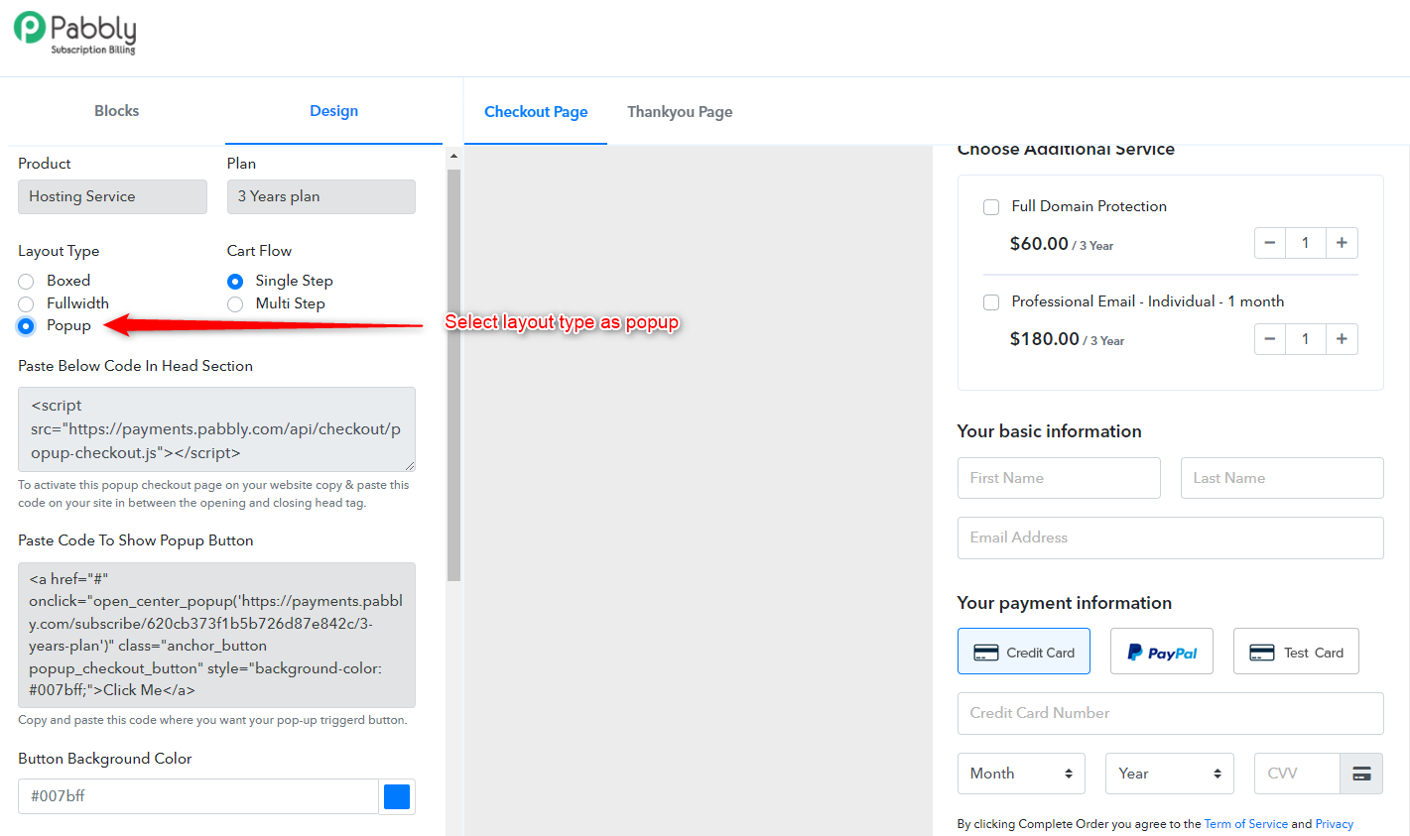This screenshot has height=836, width=1410.
Task: Open the Year expiry dropdown
Action: point(1170,774)
